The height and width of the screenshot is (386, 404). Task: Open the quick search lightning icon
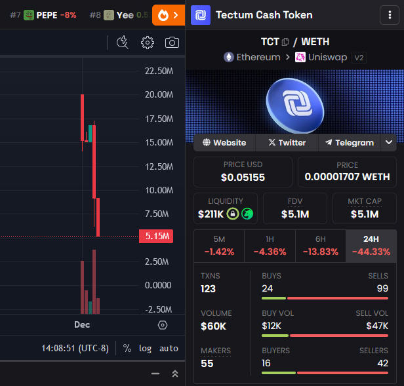(x=123, y=43)
